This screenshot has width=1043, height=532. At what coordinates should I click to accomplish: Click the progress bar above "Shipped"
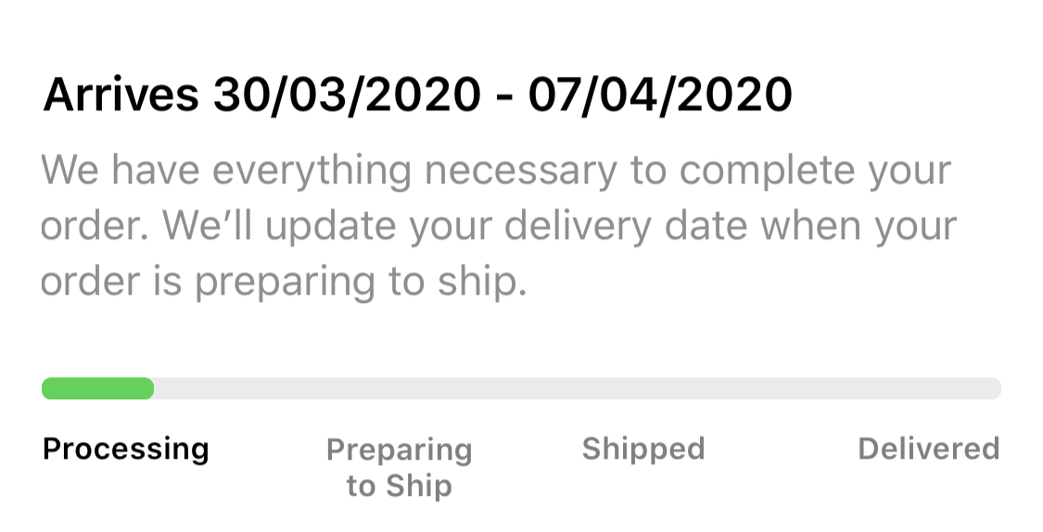643,388
